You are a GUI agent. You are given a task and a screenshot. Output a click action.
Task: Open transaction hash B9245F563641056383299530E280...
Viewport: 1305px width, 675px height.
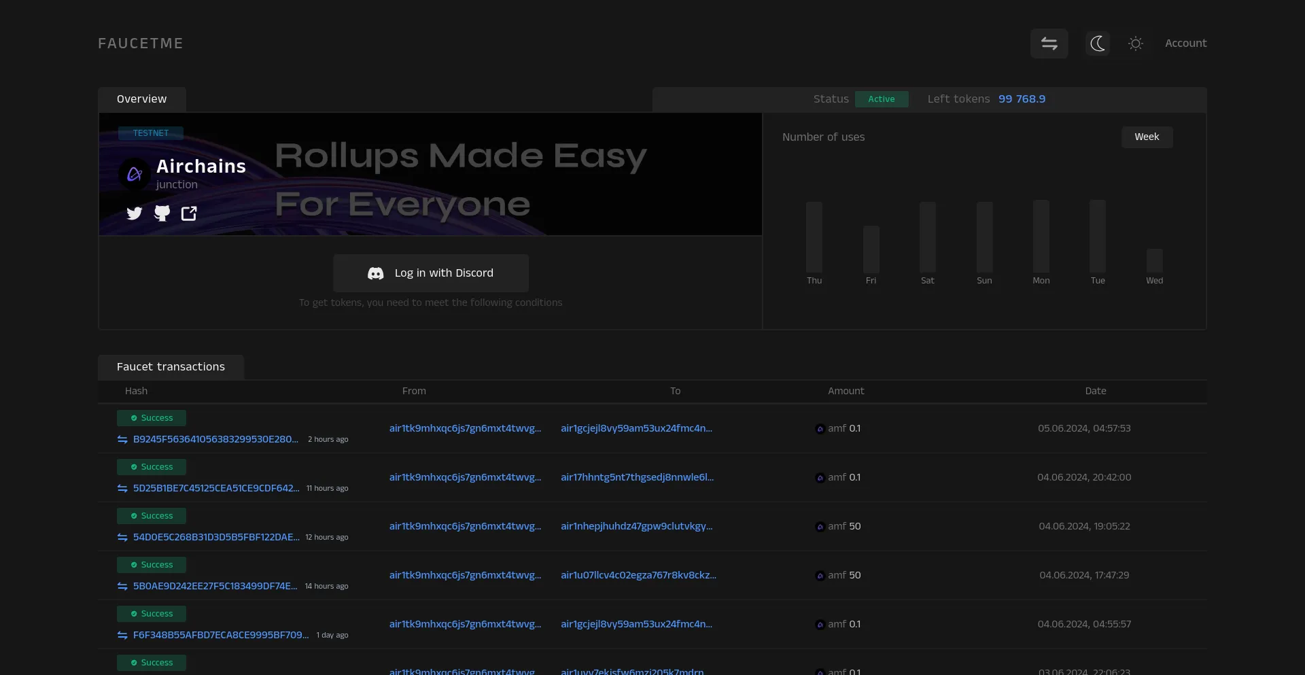(x=215, y=439)
